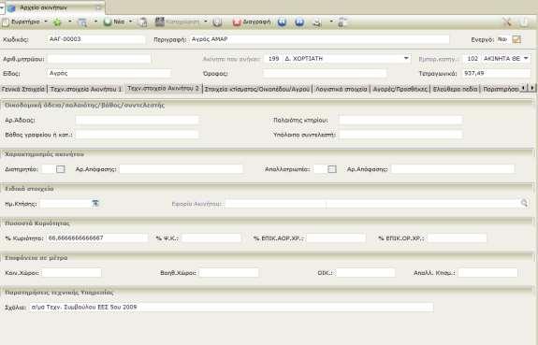The width and height of the screenshot is (538, 345).
Task: Open the ΑΚΙΝΗΤΑ ΘΕ category dropdown
Action: click(x=526, y=58)
